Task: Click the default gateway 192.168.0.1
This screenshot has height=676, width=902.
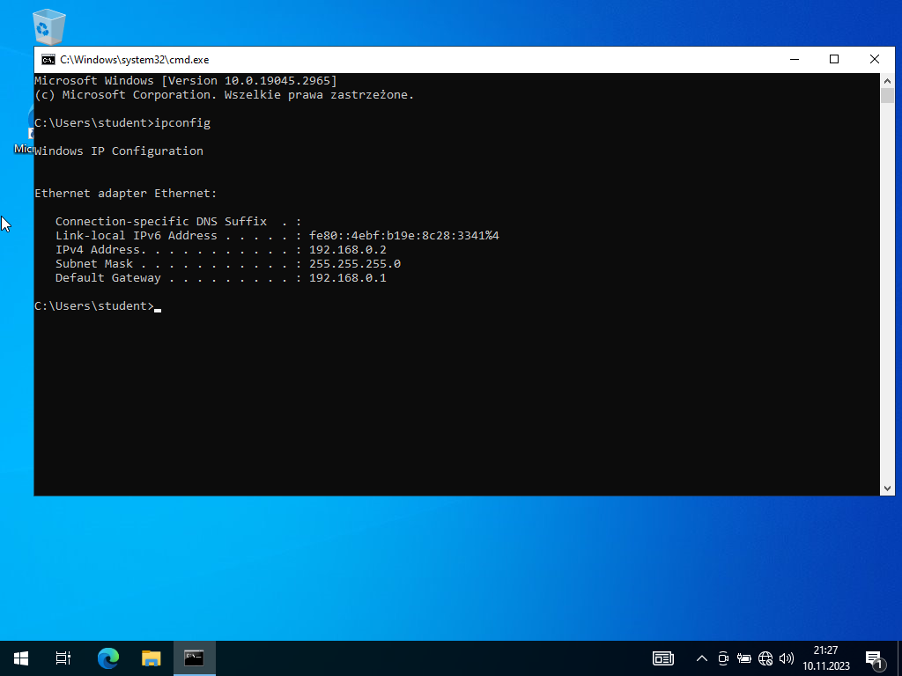Action: pyautogui.click(x=347, y=277)
